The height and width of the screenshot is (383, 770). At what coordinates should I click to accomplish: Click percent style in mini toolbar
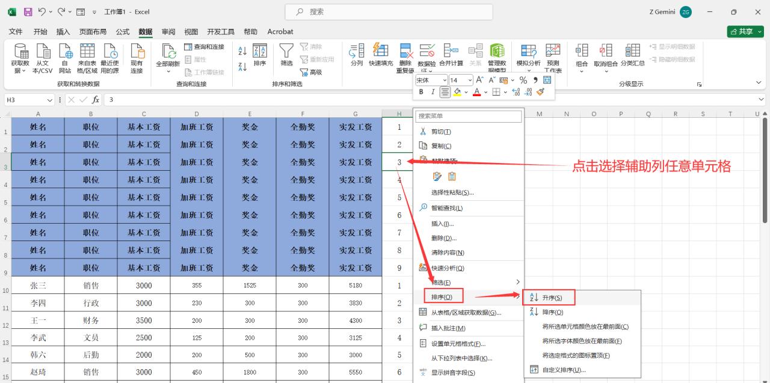coord(523,80)
